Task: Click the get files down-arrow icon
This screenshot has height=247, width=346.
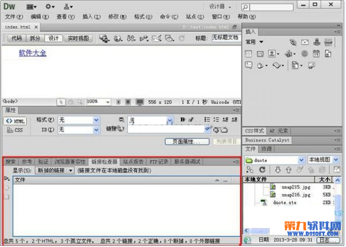Action: [278, 170]
